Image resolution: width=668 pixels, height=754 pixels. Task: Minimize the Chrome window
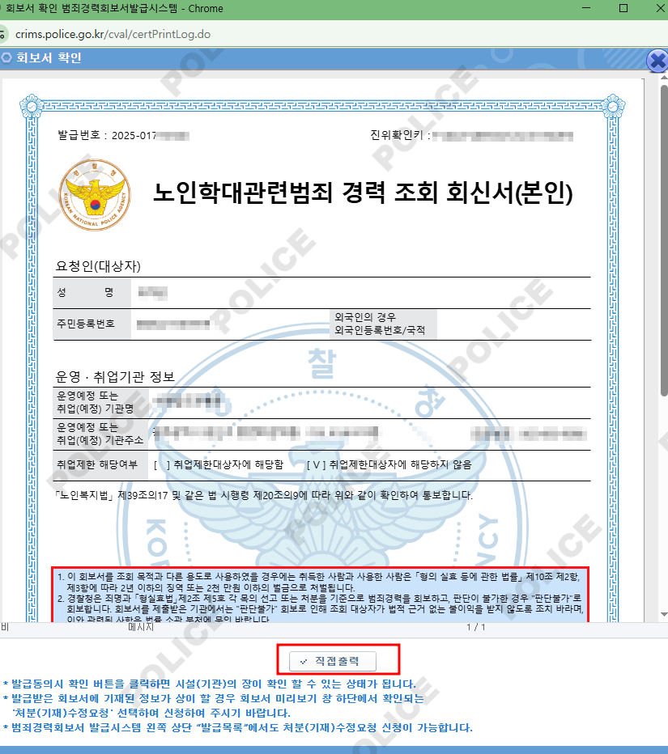[586, 8]
